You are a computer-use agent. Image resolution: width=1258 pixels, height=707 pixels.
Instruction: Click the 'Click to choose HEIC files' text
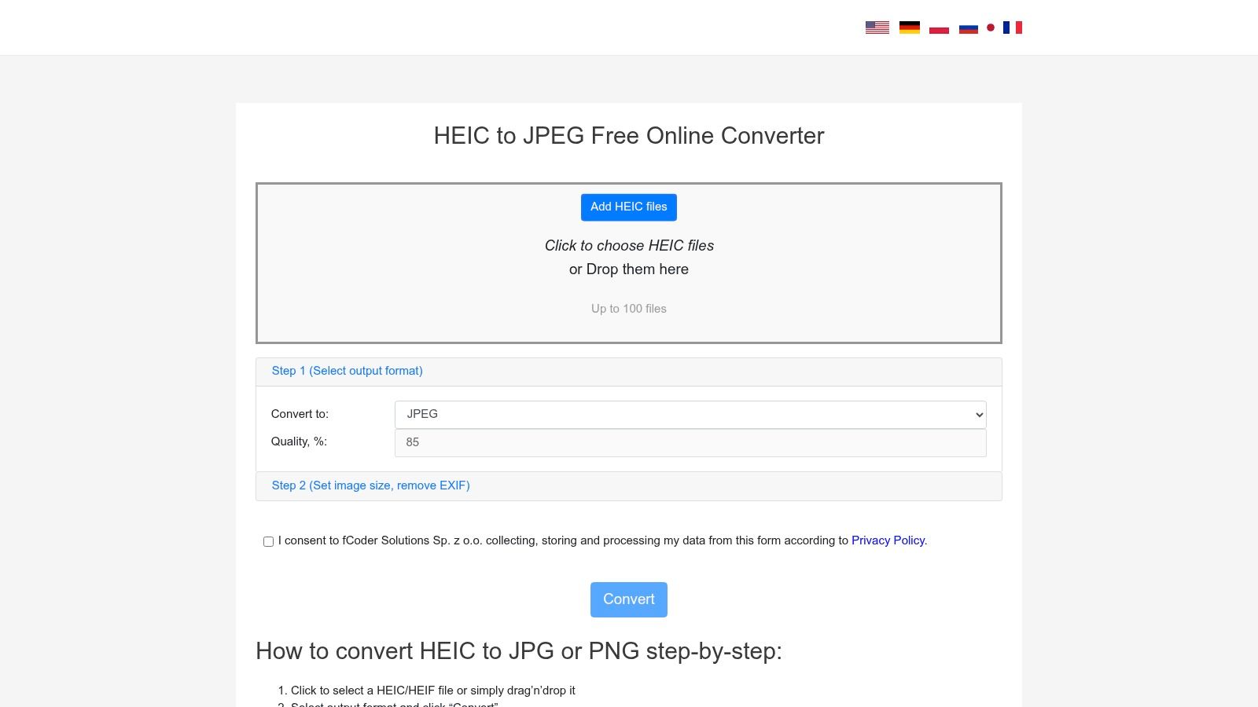[x=629, y=246]
